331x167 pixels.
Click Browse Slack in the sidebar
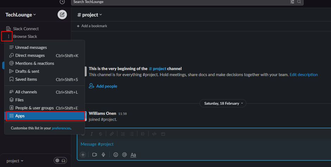click(x=25, y=37)
